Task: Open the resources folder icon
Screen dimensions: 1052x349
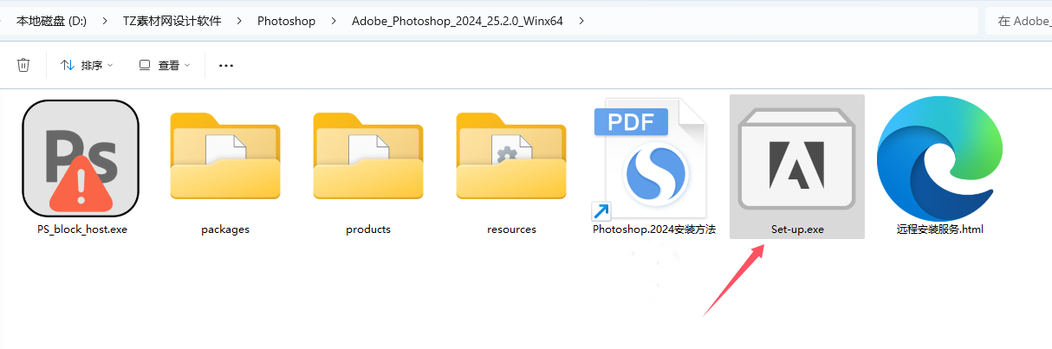Action: point(511,157)
